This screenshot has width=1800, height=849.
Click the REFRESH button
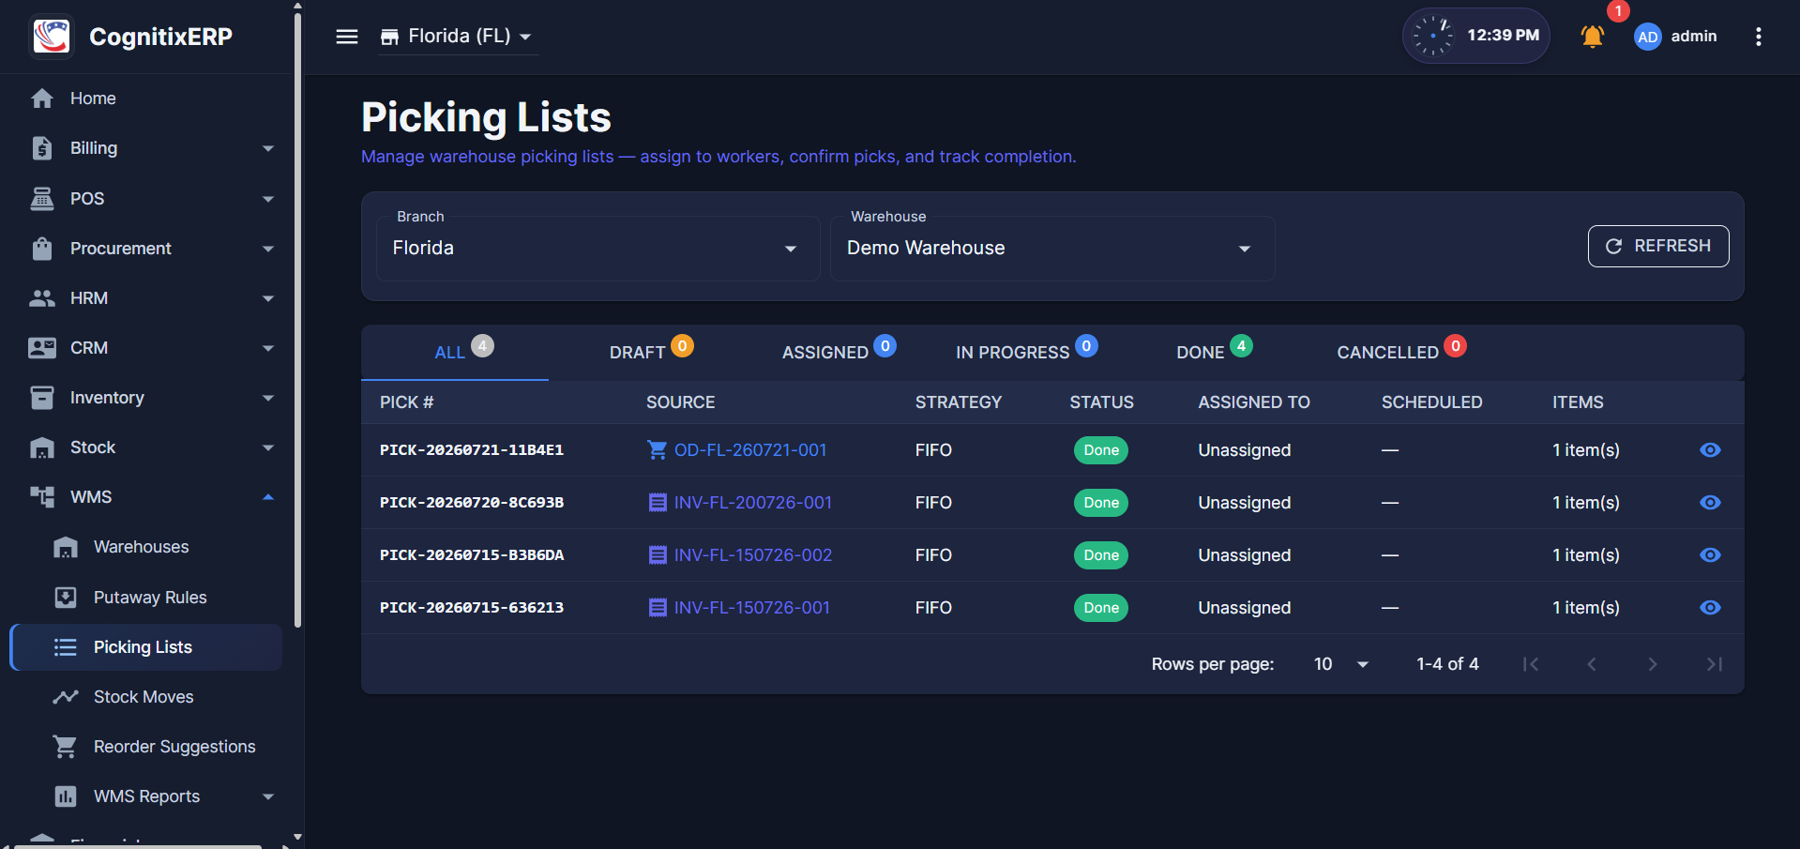tap(1658, 246)
